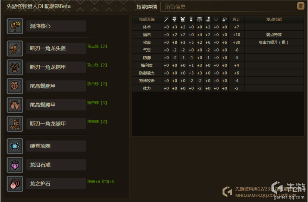This screenshot has height=202, width=308.
Task: Select the 锋利度 skill row label
Action: (x=147, y=65)
